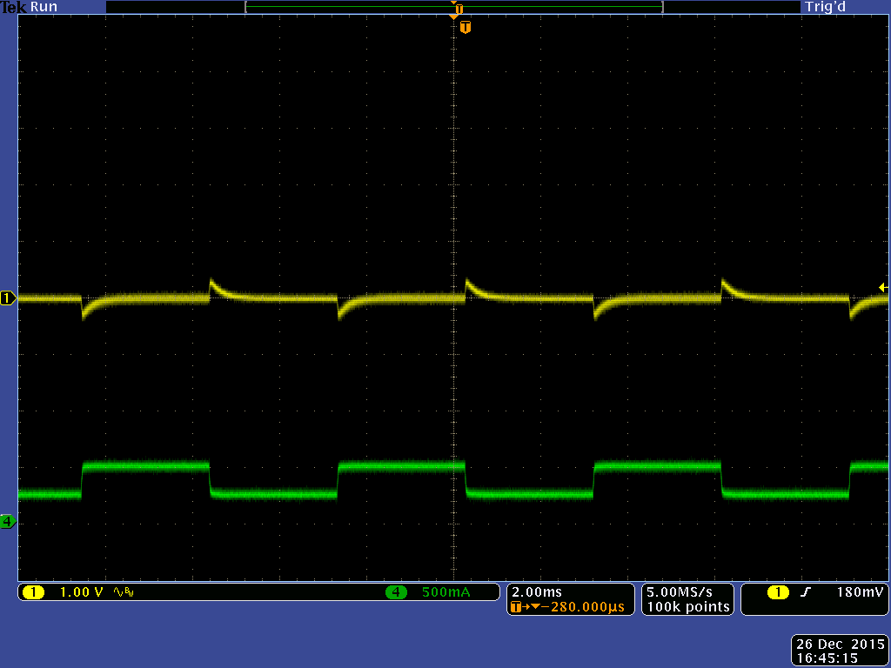Click the channel 4 ground marker on left edge
This screenshot has height=668, width=891.
tap(7, 521)
